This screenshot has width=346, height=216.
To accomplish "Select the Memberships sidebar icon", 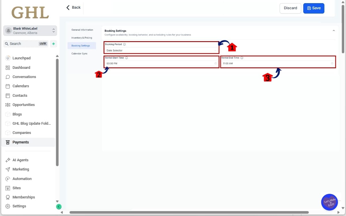I will click(8, 197).
